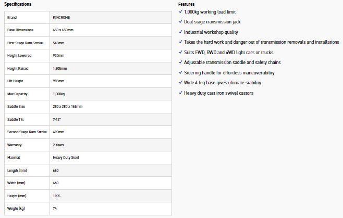
Task: Click the checkmark beside Wide 4-leg base feature
Action: 181,83
